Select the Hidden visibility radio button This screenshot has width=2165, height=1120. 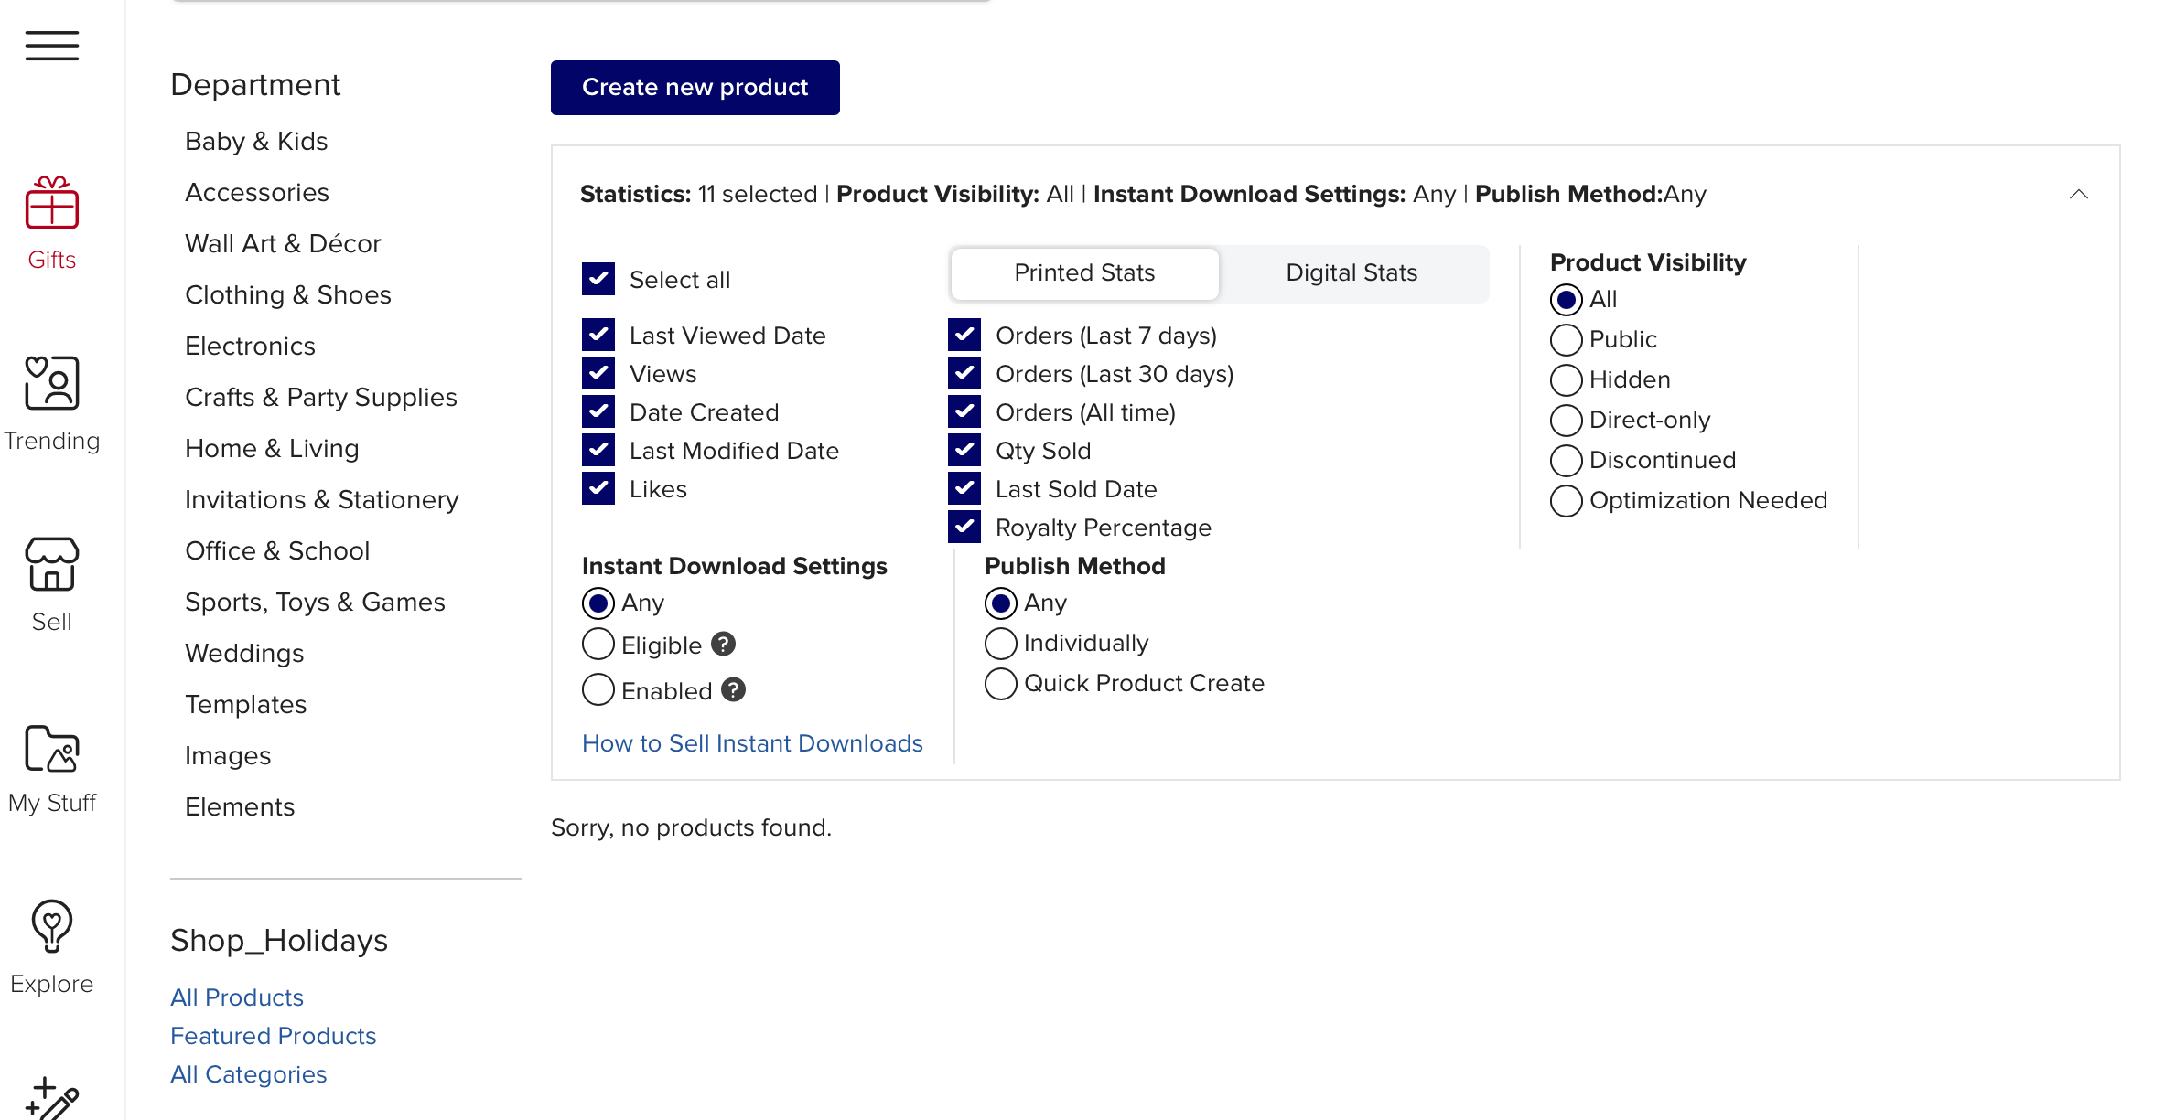[x=1567, y=379]
